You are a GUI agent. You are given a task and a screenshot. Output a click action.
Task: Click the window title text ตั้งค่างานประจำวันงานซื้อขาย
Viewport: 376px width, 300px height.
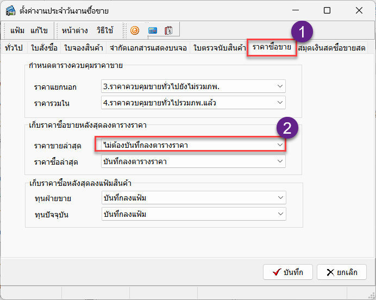[64, 11]
